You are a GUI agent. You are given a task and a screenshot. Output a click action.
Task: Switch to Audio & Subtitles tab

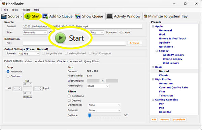[x=45, y=61]
